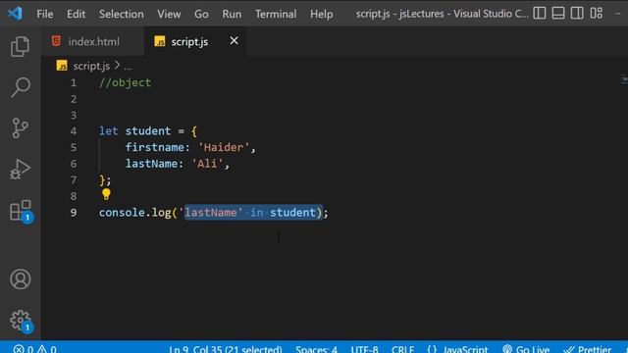Click the breadcrumb chevron separator
Viewport: 628px width, 353px height.
pyautogui.click(x=117, y=66)
